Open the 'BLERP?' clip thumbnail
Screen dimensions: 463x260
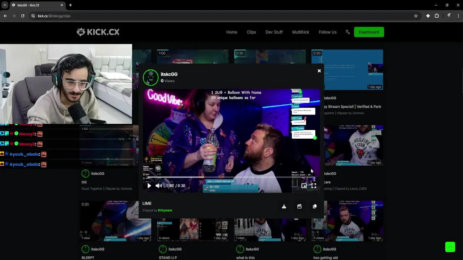click(115, 221)
